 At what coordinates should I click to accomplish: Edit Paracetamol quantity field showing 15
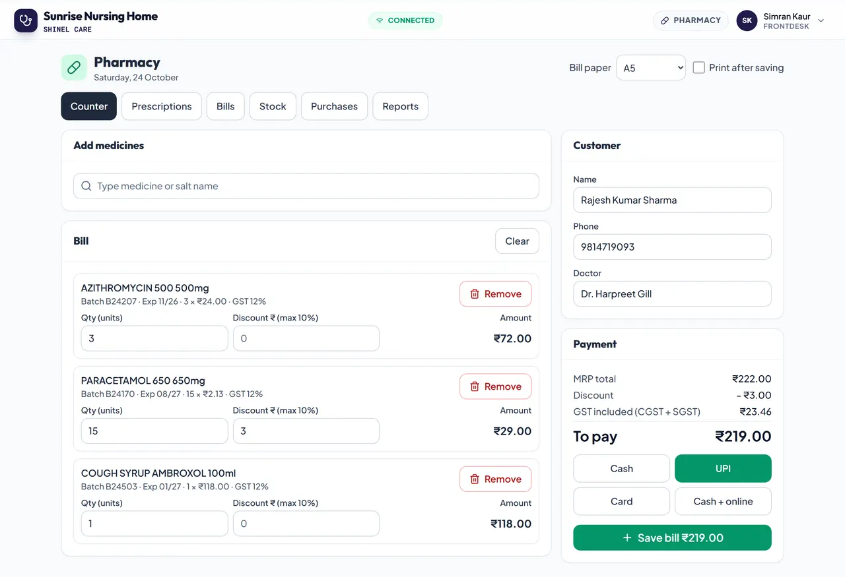coord(154,431)
